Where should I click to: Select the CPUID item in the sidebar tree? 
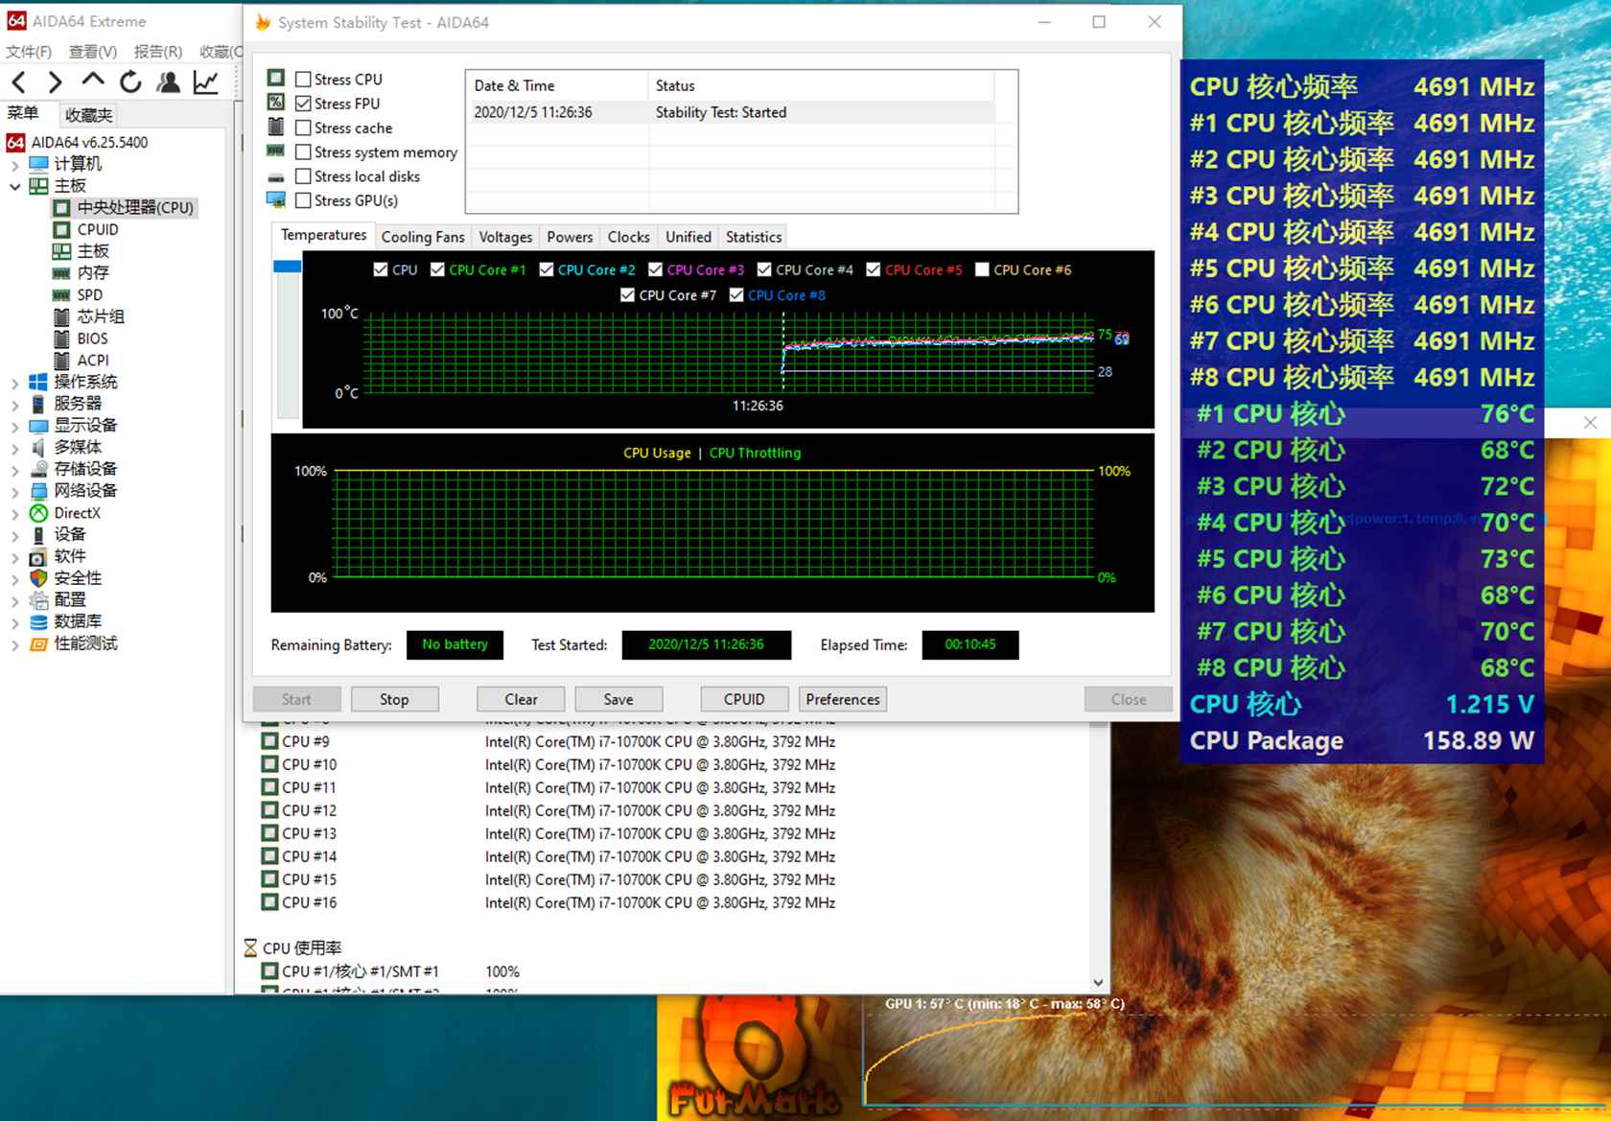click(97, 229)
